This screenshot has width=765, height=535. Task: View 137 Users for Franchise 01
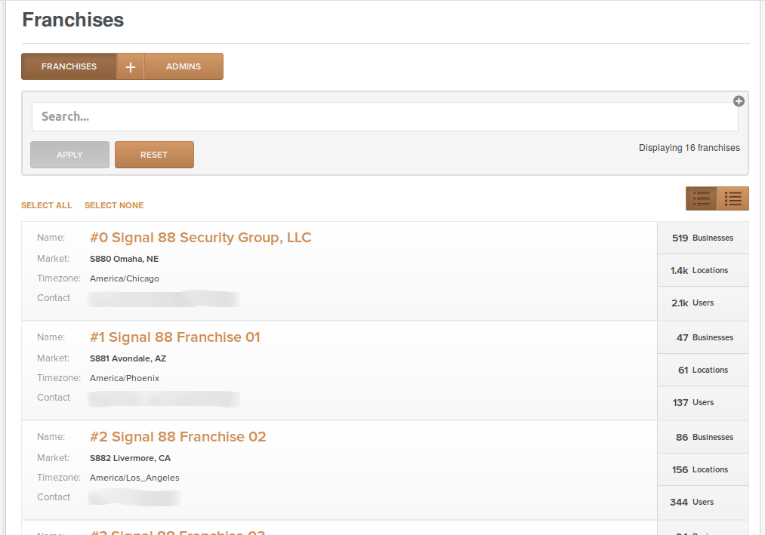coord(703,402)
